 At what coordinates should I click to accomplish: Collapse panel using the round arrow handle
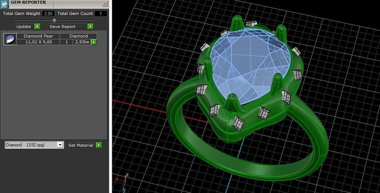point(54,20)
